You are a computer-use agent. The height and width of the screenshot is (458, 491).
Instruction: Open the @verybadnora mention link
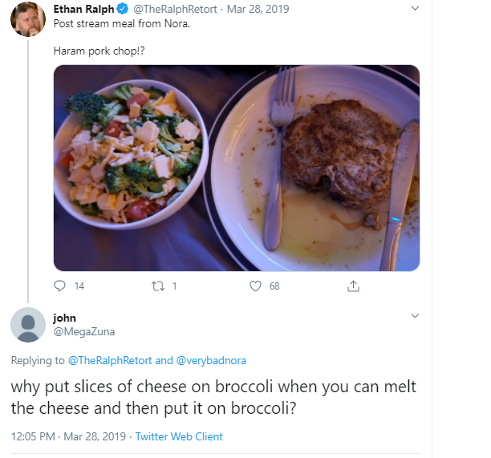tap(211, 360)
